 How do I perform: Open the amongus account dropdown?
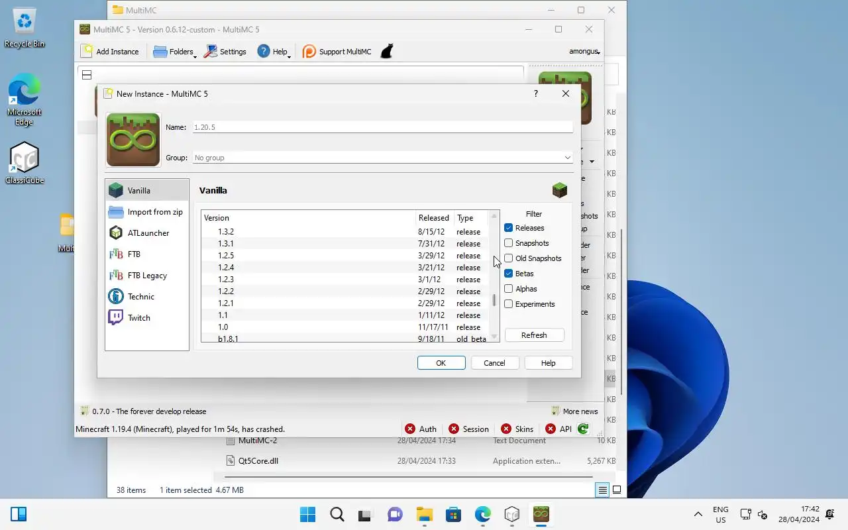[584, 51]
